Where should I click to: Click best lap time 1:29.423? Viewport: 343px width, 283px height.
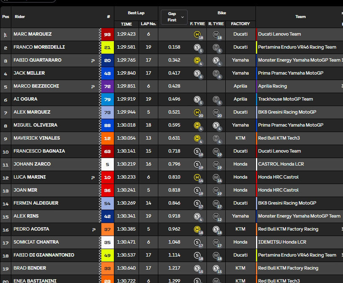click(126, 34)
